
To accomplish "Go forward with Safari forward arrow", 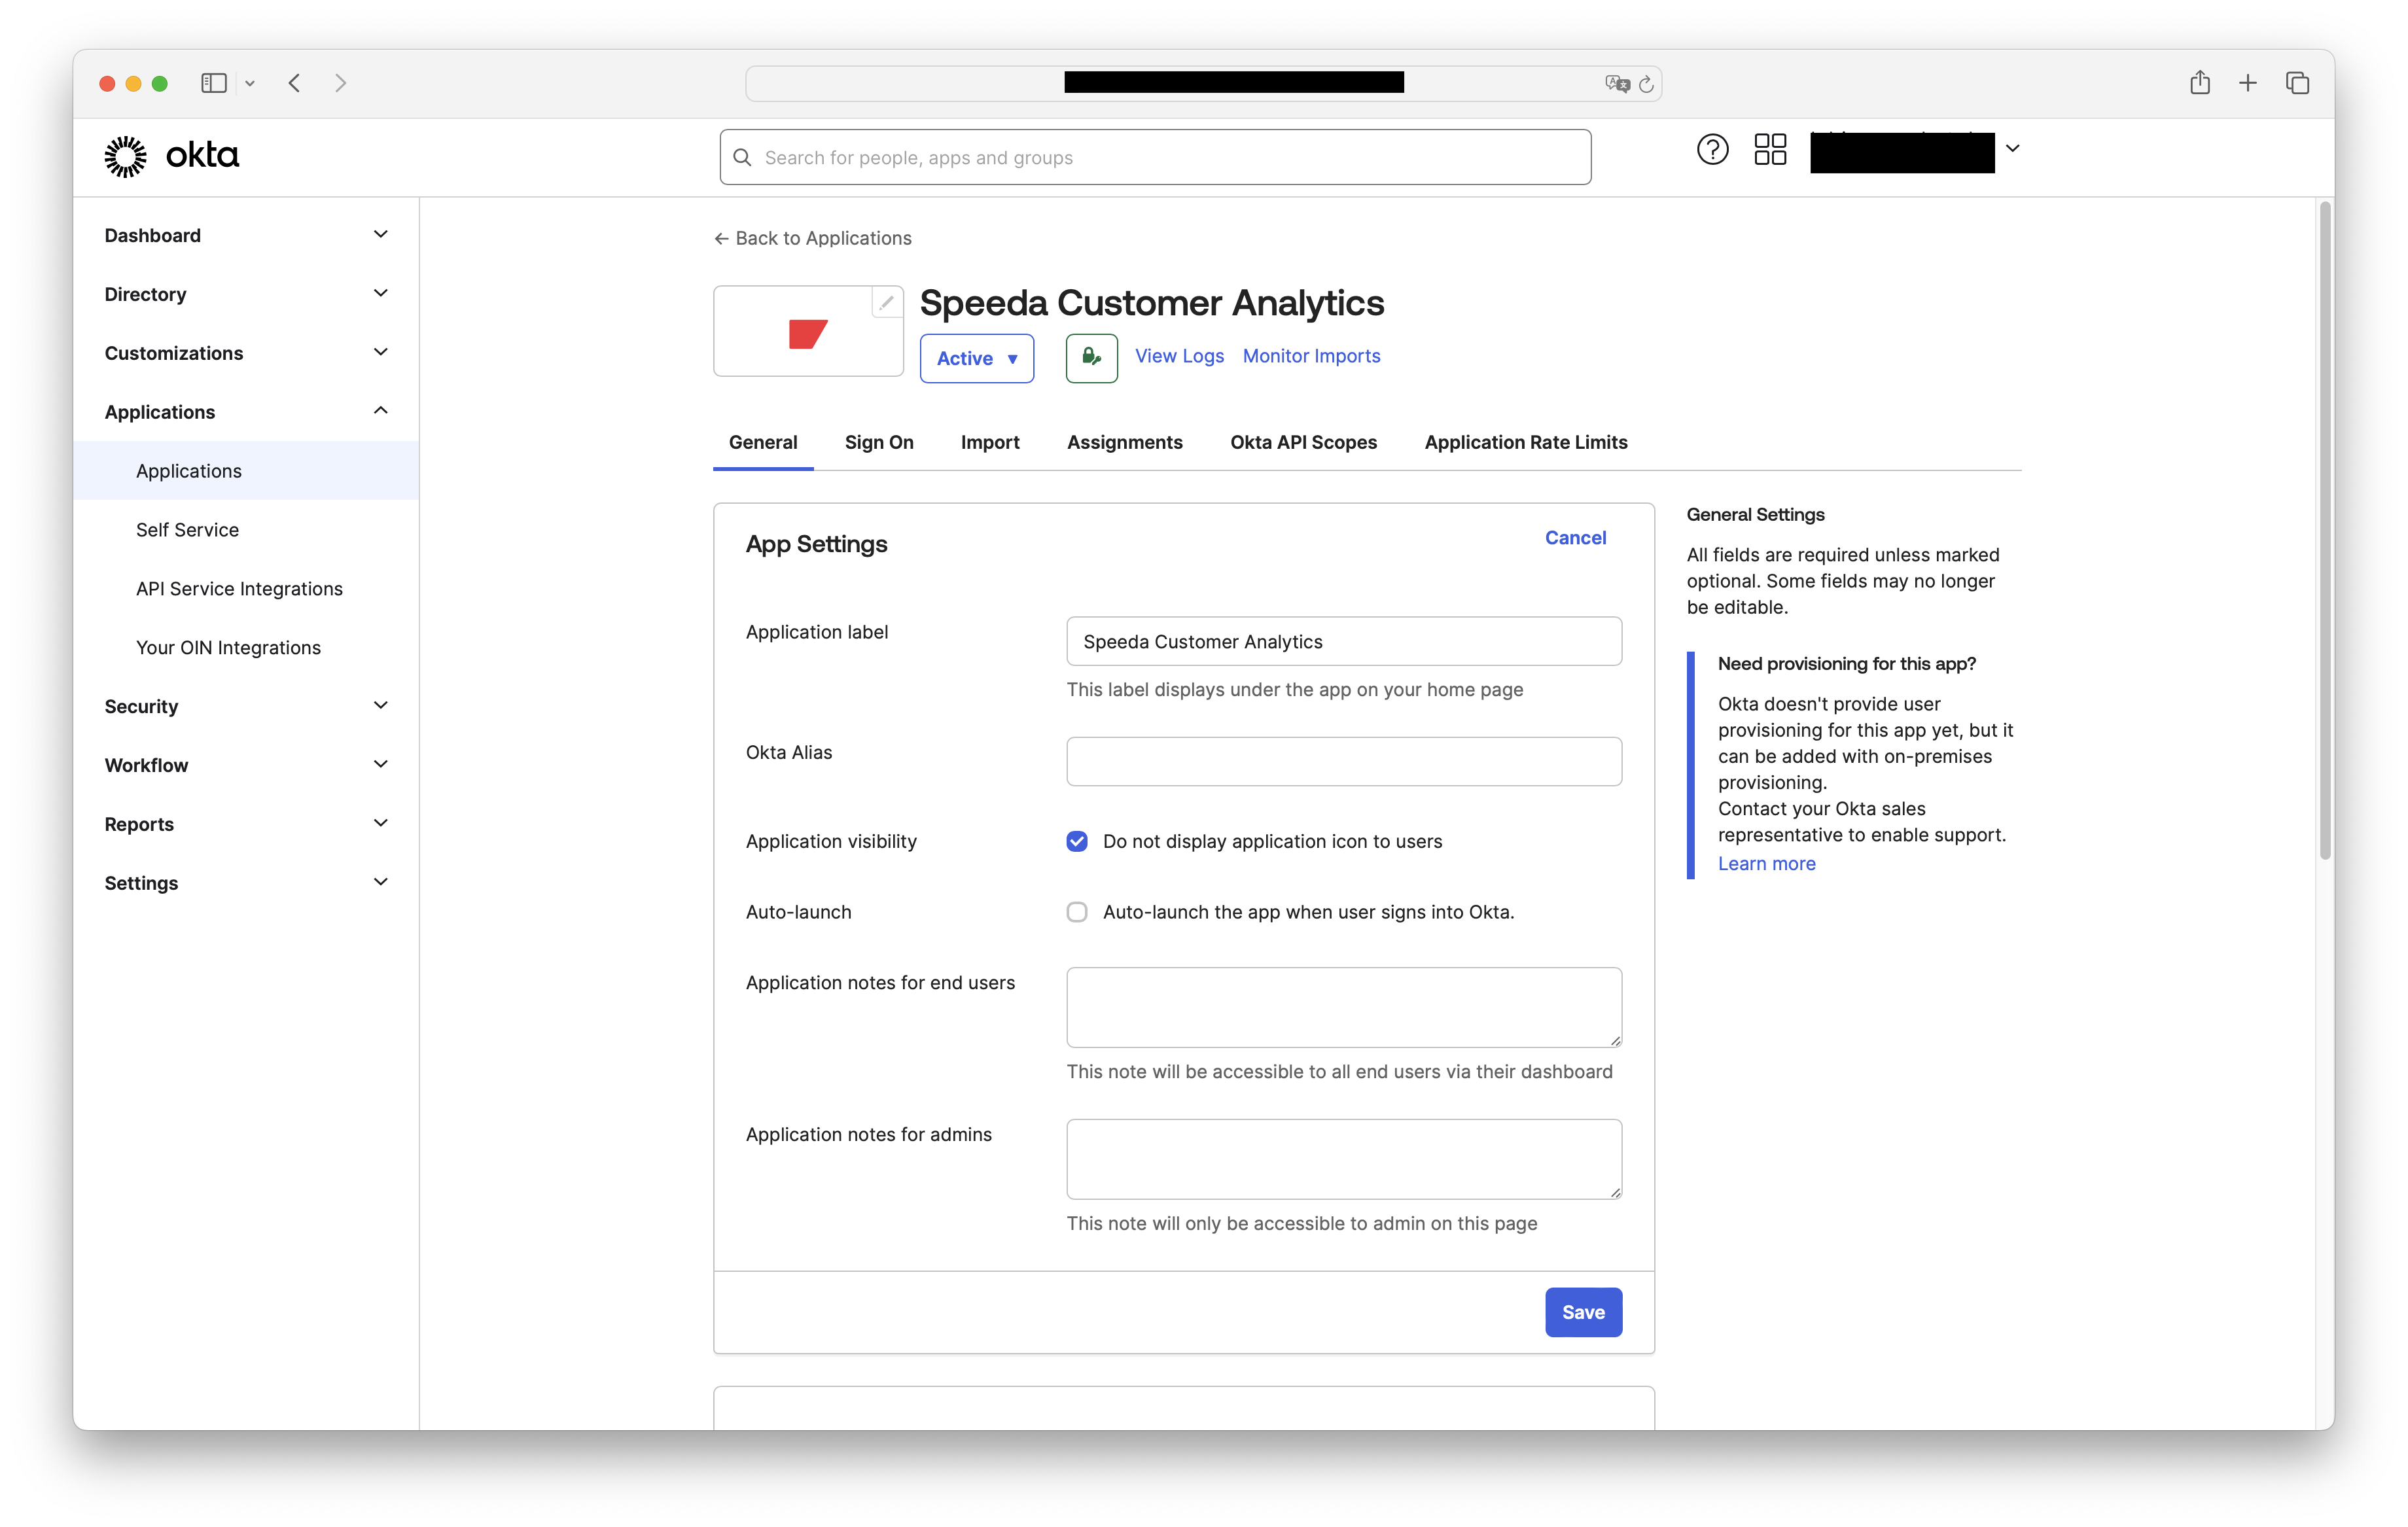I will pyautogui.click(x=340, y=83).
